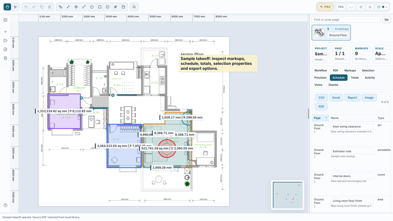Open the Activity tab
393x221 pixels.
point(370,78)
